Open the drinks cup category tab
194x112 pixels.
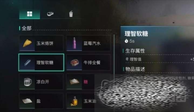click(71, 14)
